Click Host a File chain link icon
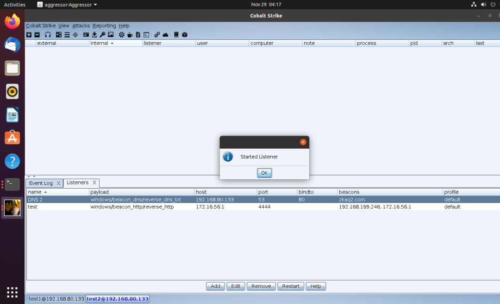This screenshot has height=304, width=500. 157,35
